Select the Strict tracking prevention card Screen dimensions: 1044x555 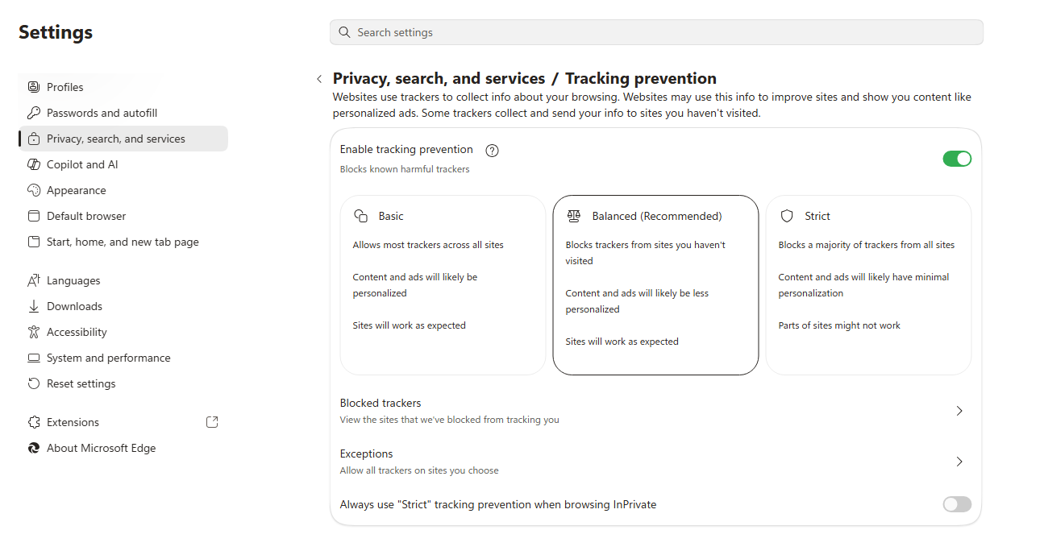(868, 285)
